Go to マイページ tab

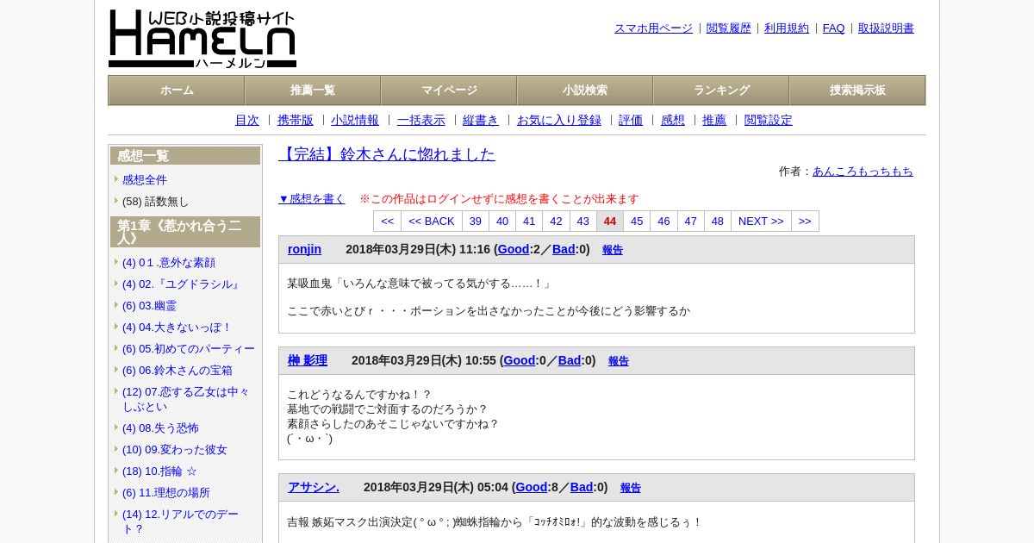[x=449, y=90]
